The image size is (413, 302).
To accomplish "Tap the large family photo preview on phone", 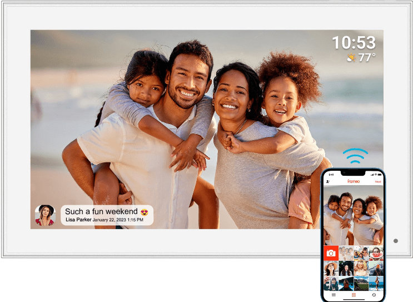I will point(354,216).
